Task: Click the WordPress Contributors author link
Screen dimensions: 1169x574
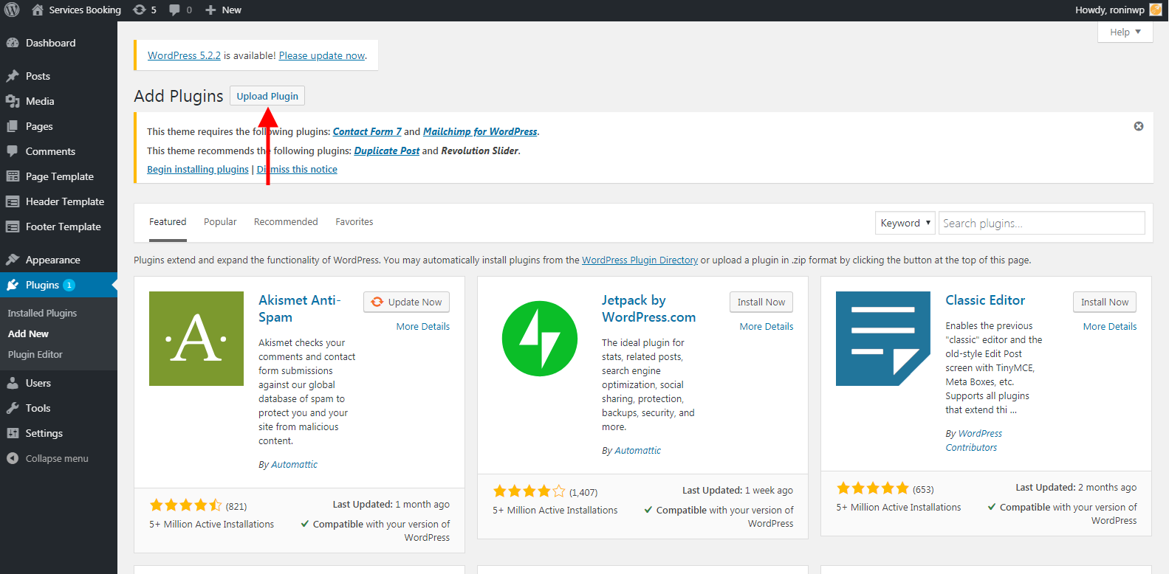Action: [x=974, y=440]
